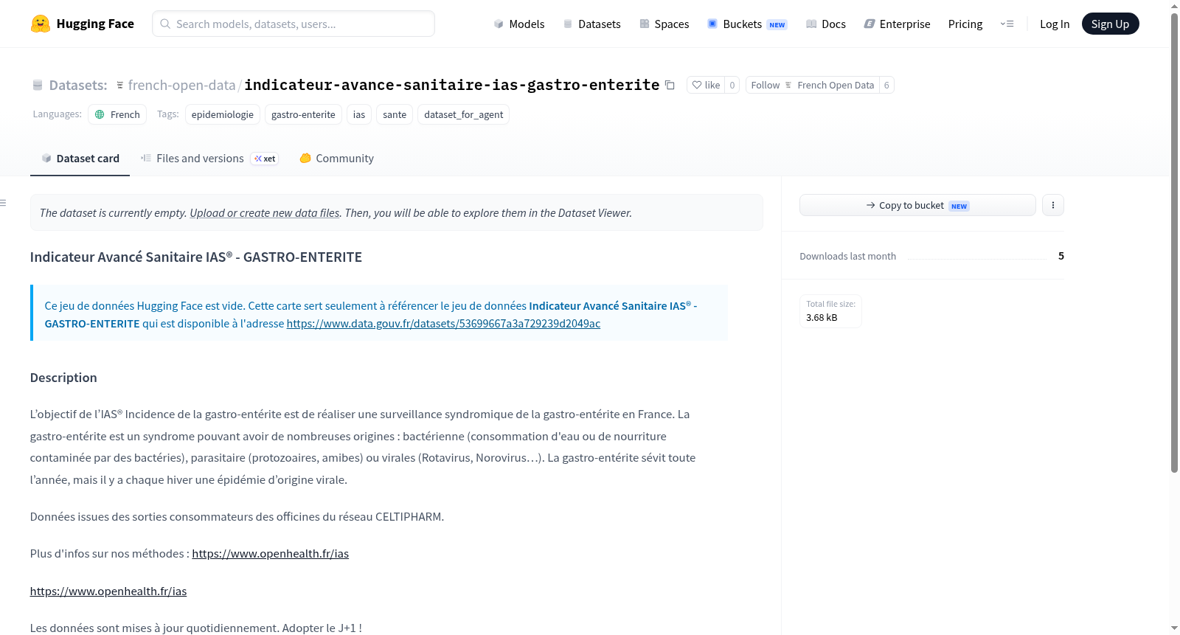Open french-open-data organization link
This screenshot has height=635, width=1180.
point(181,85)
